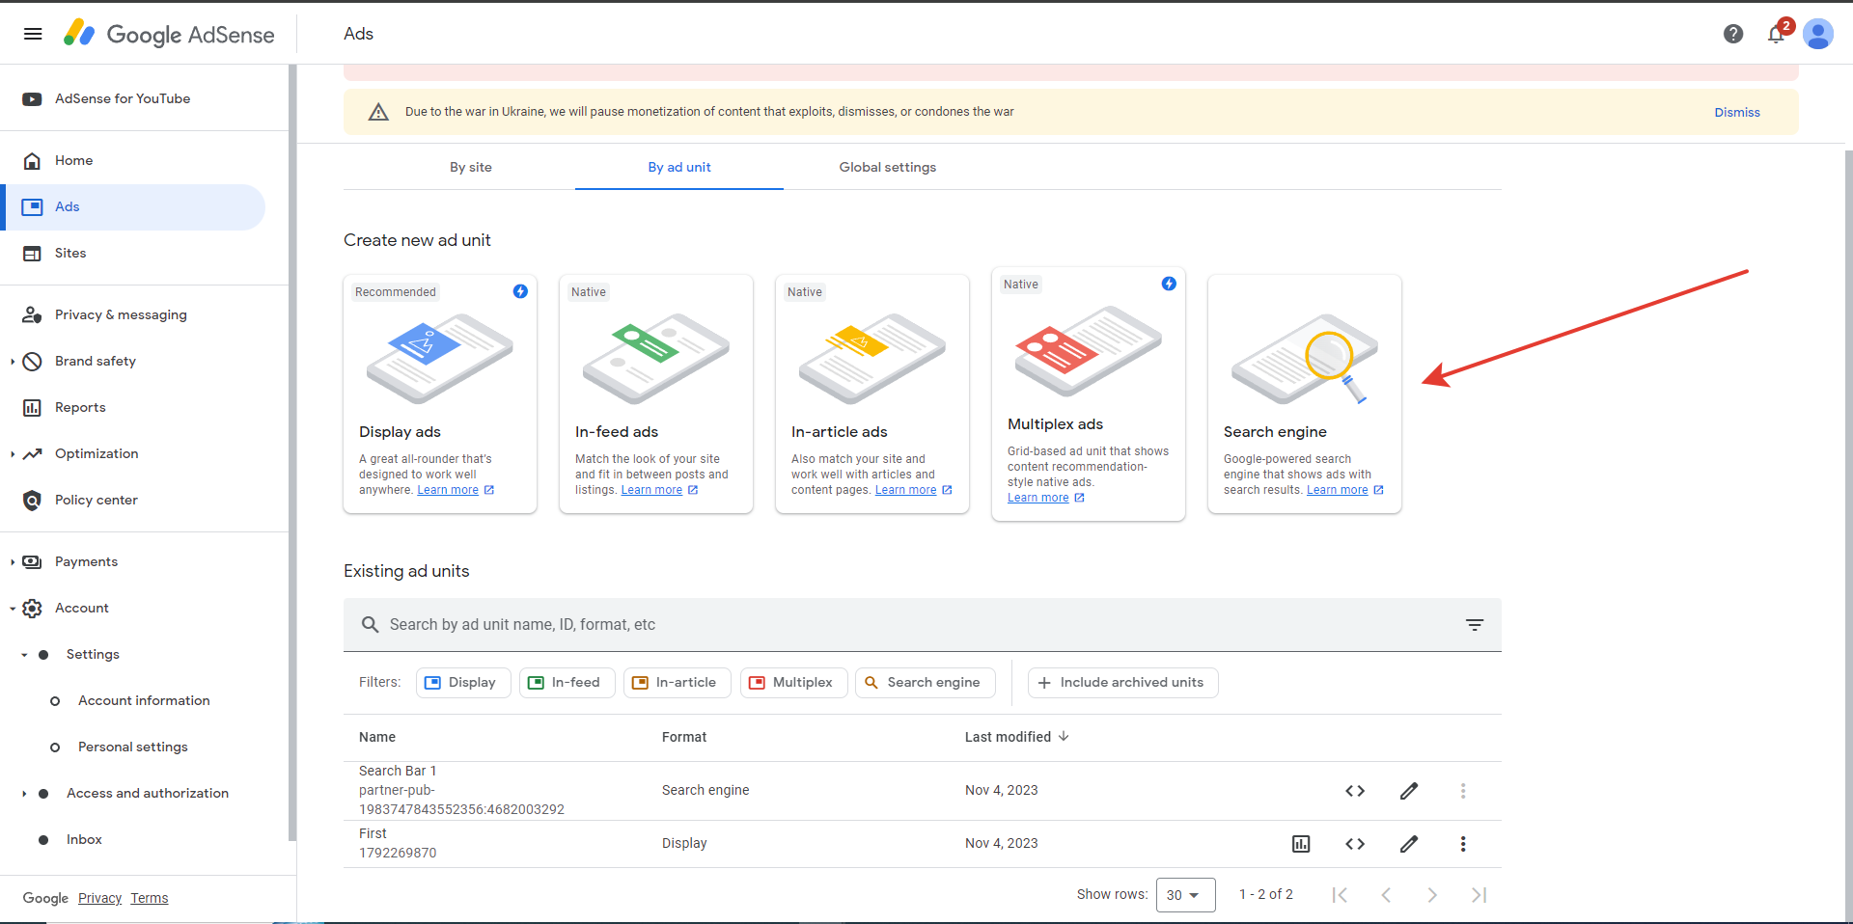
Task: Open the main hamburger menu
Action: pyautogui.click(x=33, y=34)
